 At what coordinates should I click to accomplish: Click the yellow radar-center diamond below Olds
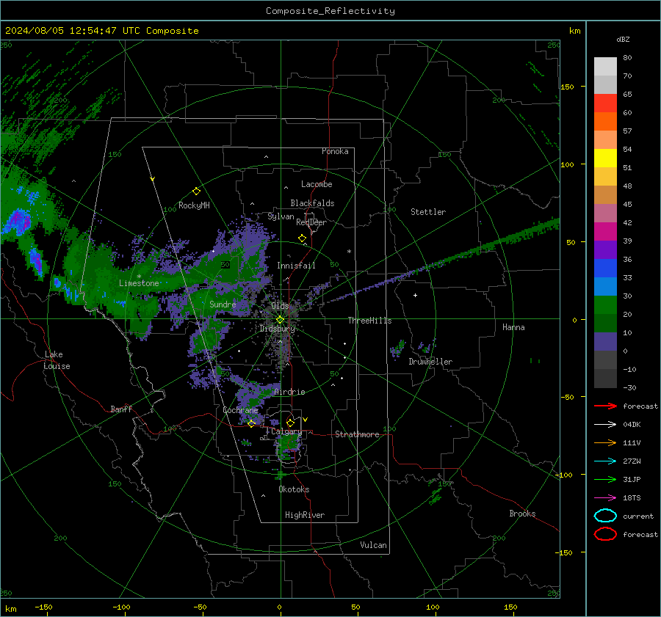click(280, 320)
